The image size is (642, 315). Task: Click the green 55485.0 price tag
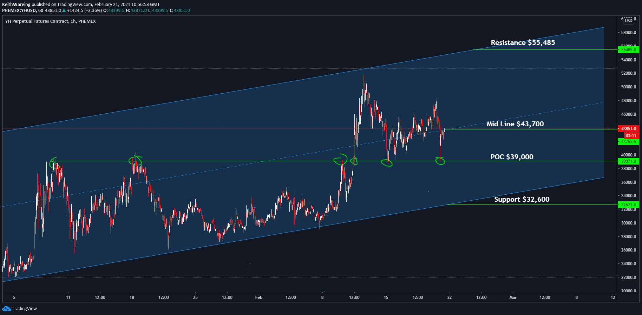pyautogui.click(x=628, y=49)
